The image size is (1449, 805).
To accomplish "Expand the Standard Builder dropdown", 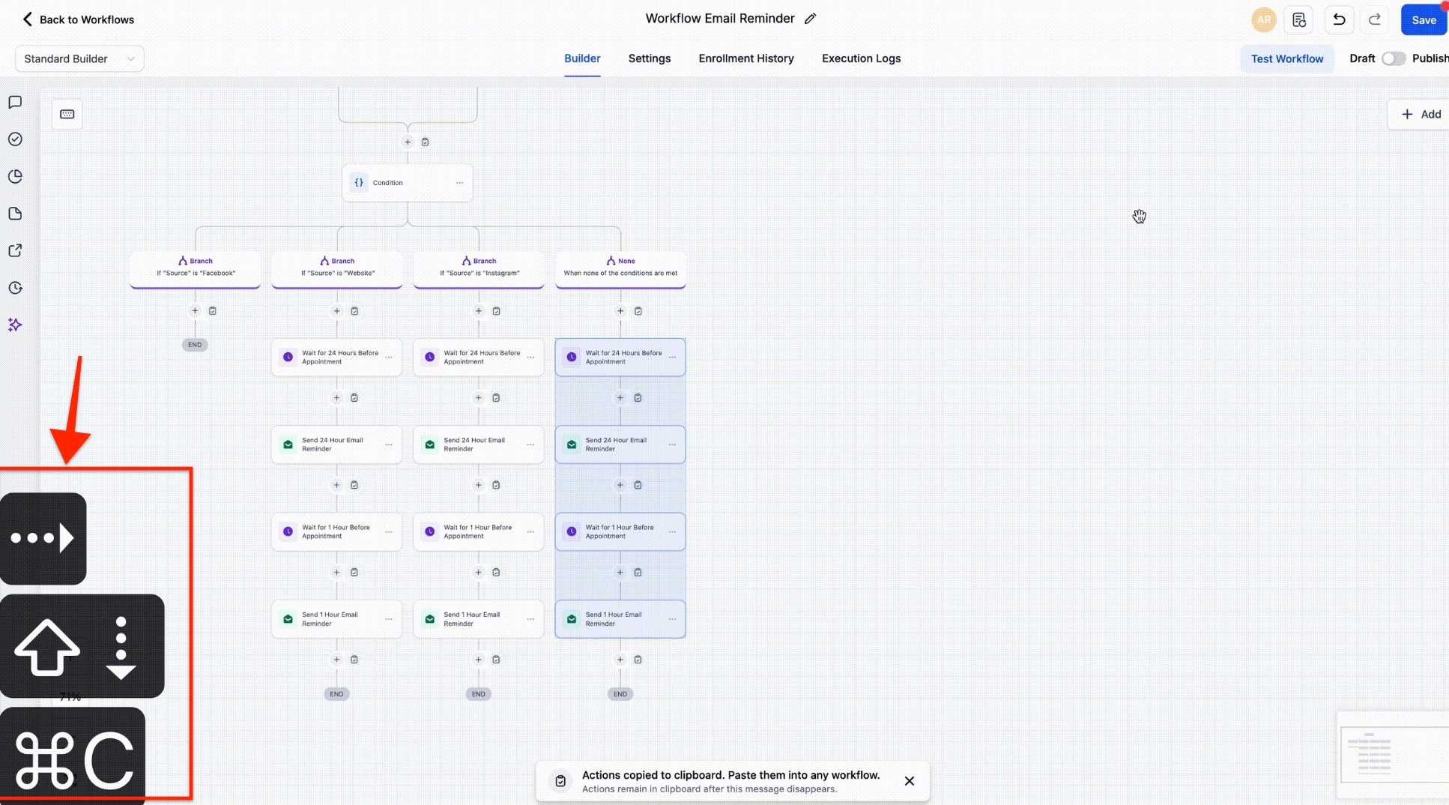I will [x=79, y=58].
